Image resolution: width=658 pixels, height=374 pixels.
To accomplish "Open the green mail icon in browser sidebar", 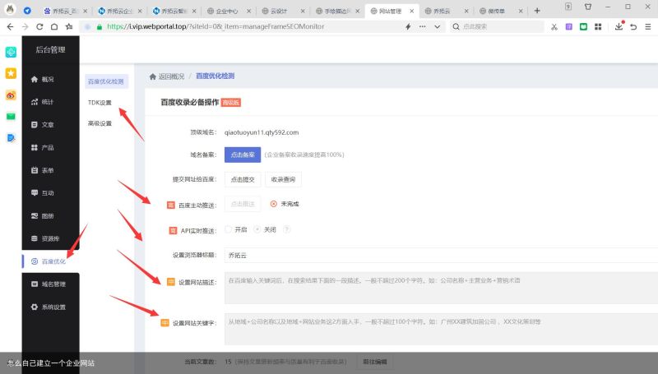I will (x=11, y=116).
